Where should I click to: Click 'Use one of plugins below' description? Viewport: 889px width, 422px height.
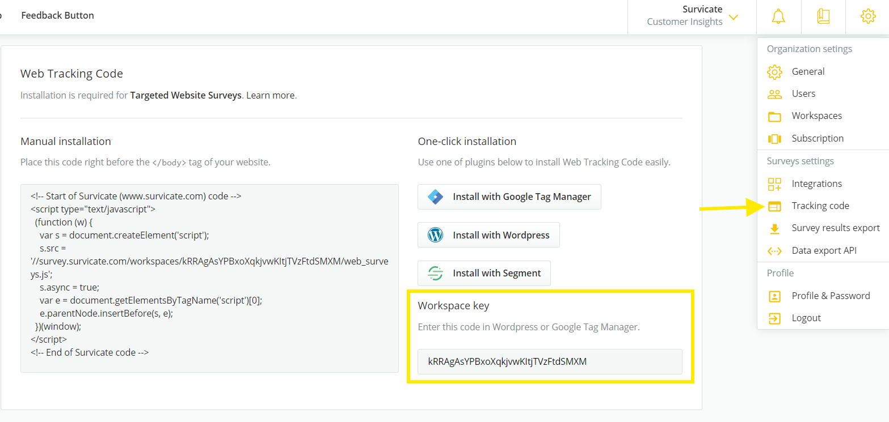pos(544,162)
